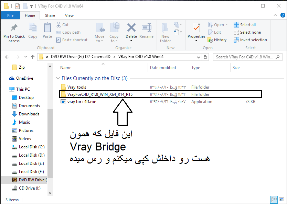The height and width of the screenshot is (204, 287).
Task: Switch to the View tab
Action: click(x=69, y=15)
